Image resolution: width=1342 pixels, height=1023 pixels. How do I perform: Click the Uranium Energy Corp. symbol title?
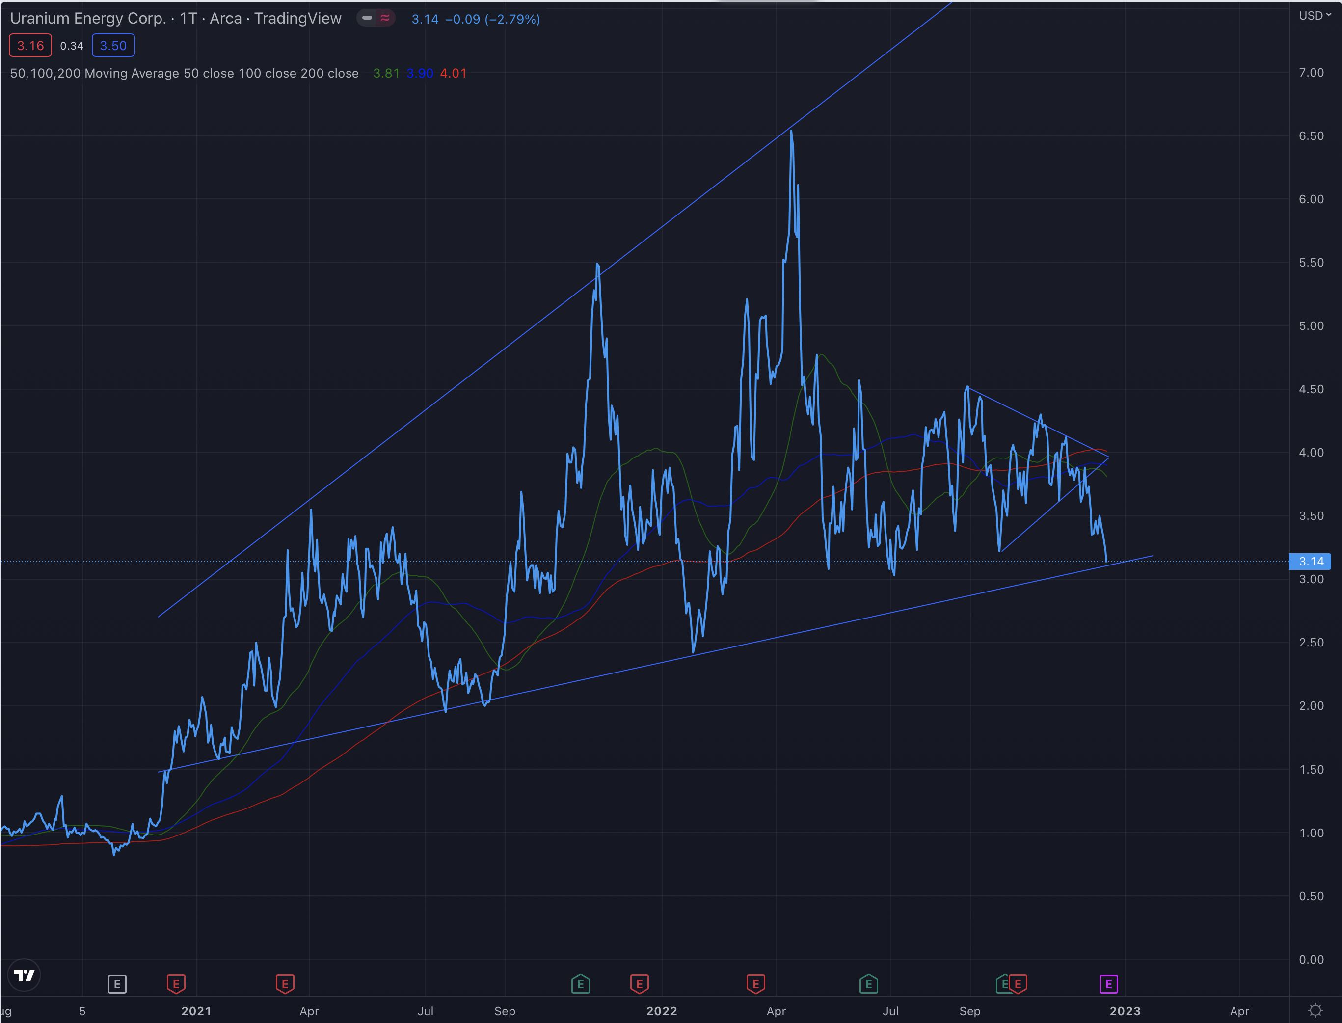click(88, 18)
